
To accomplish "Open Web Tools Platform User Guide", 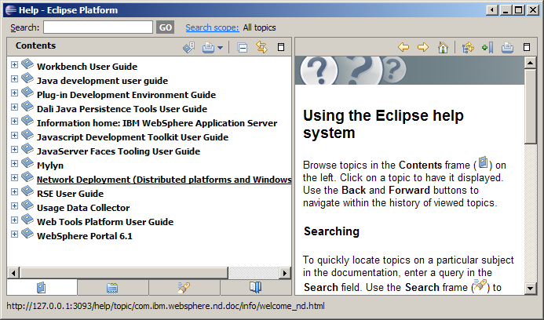I will [x=105, y=222].
